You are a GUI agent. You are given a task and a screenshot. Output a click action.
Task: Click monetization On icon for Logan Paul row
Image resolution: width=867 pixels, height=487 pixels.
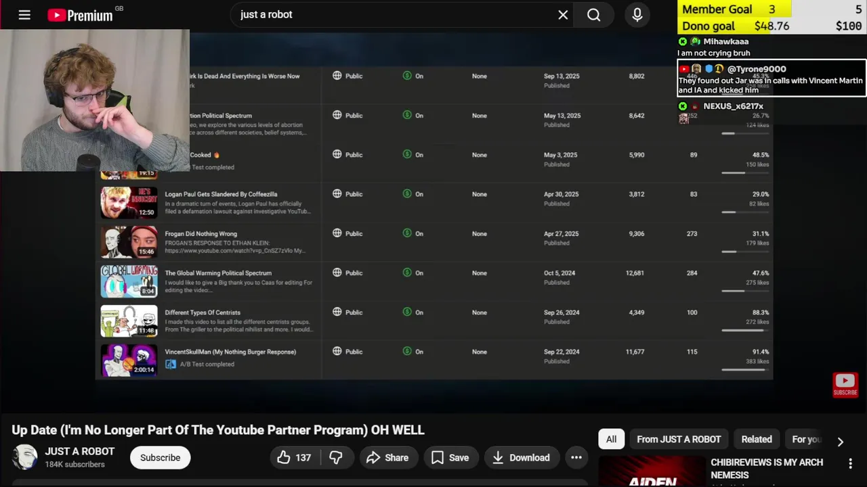(407, 194)
